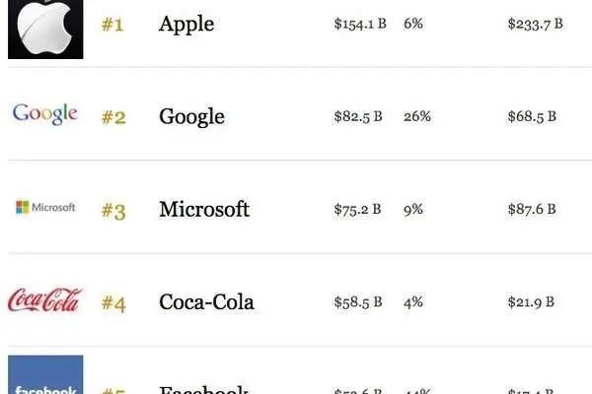Image resolution: width=592 pixels, height=394 pixels.
Task: Select the #4 rank number
Action: click(x=113, y=303)
